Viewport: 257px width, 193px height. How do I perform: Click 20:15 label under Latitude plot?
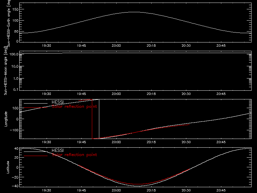(151, 190)
